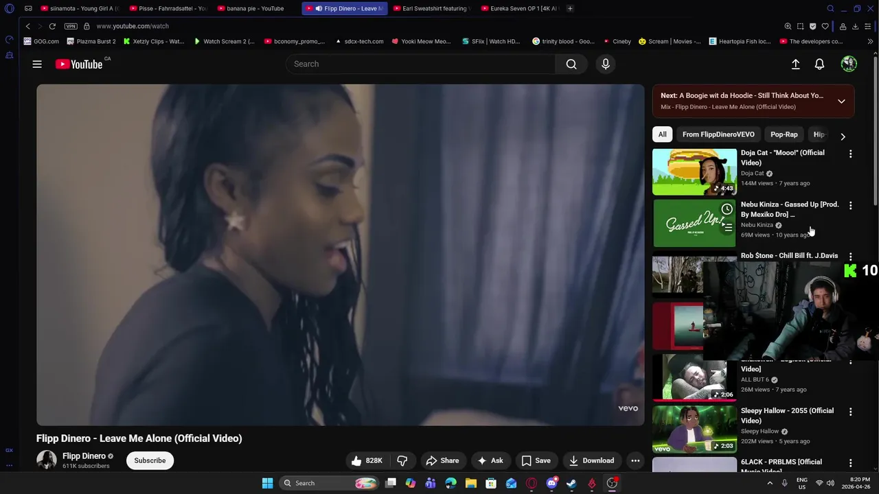Viewport: 879px width, 494px height.
Task: Show more bookmarks with the bar chevron
Action: [870, 41]
